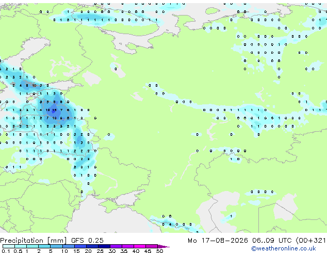The width and height of the screenshot is (327, 253).
Task: Click the 30–35 mm purple legend swatch
Action: (x=116, y=246)
